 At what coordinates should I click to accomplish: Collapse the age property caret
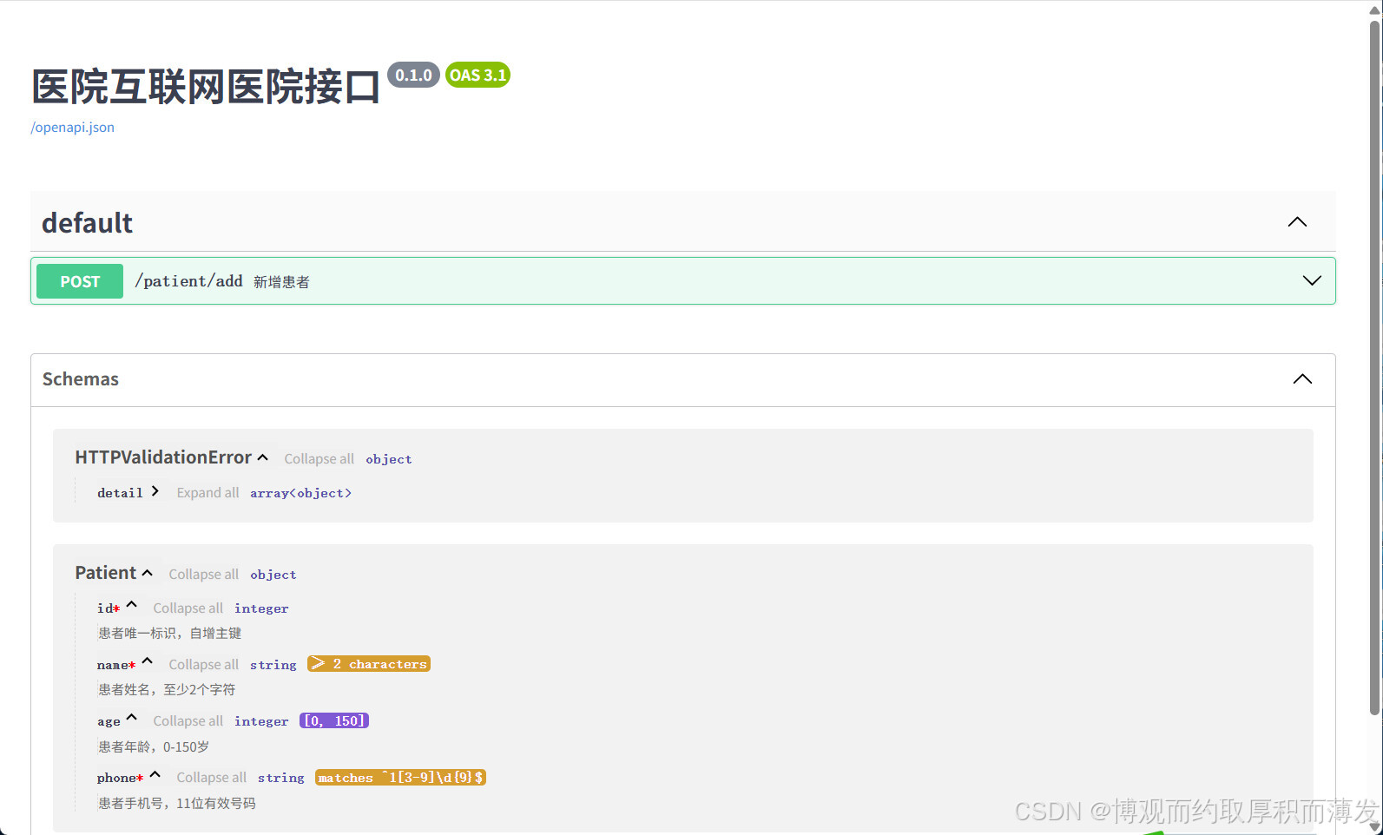[x=132, y=718]
